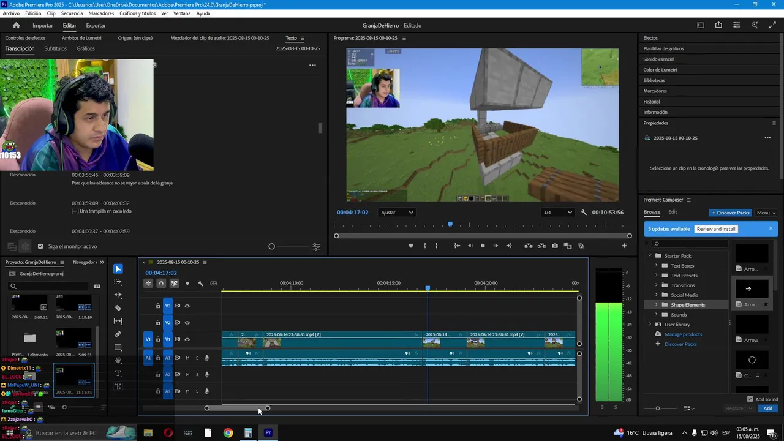Select the Rectangle tool
The height and width of the screenshot is (441, 784).
click(x=118, y=347)
